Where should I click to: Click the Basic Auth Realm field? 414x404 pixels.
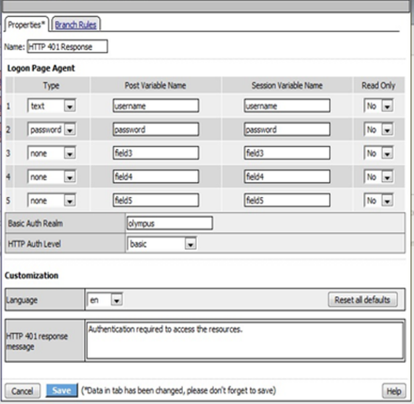170,223
